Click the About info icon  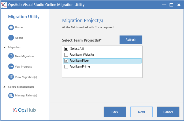[11, 38]
